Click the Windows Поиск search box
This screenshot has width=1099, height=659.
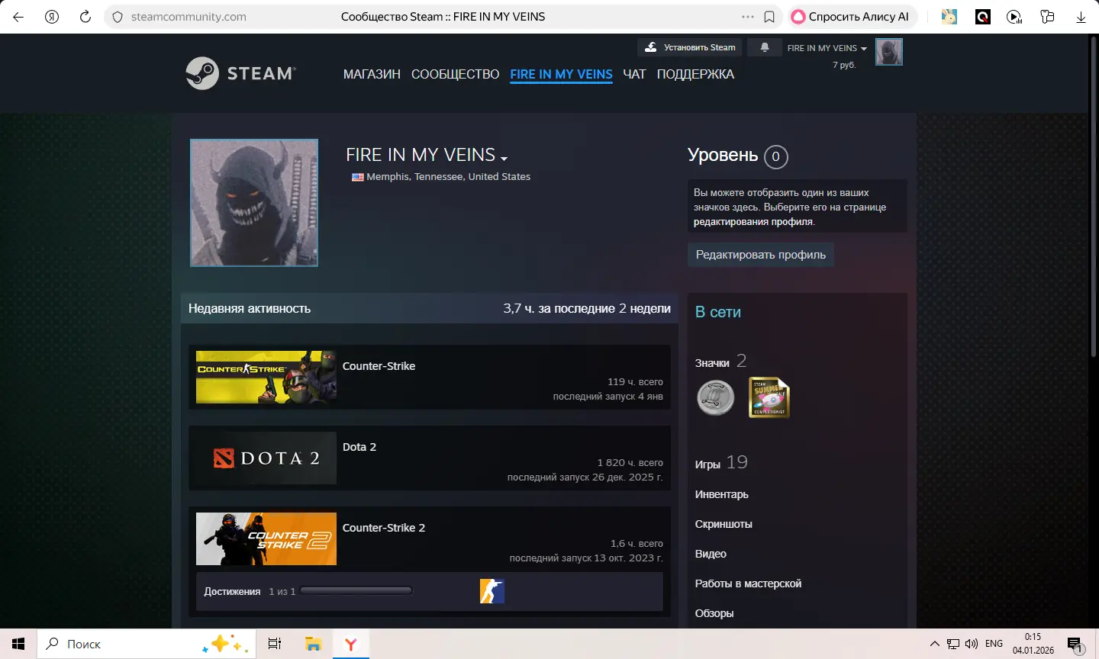pos(145,644)
